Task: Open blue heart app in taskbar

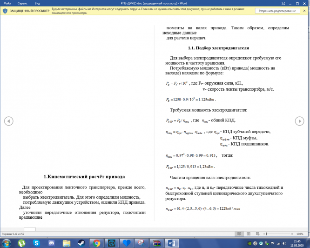Action: (x=127, y=243)
